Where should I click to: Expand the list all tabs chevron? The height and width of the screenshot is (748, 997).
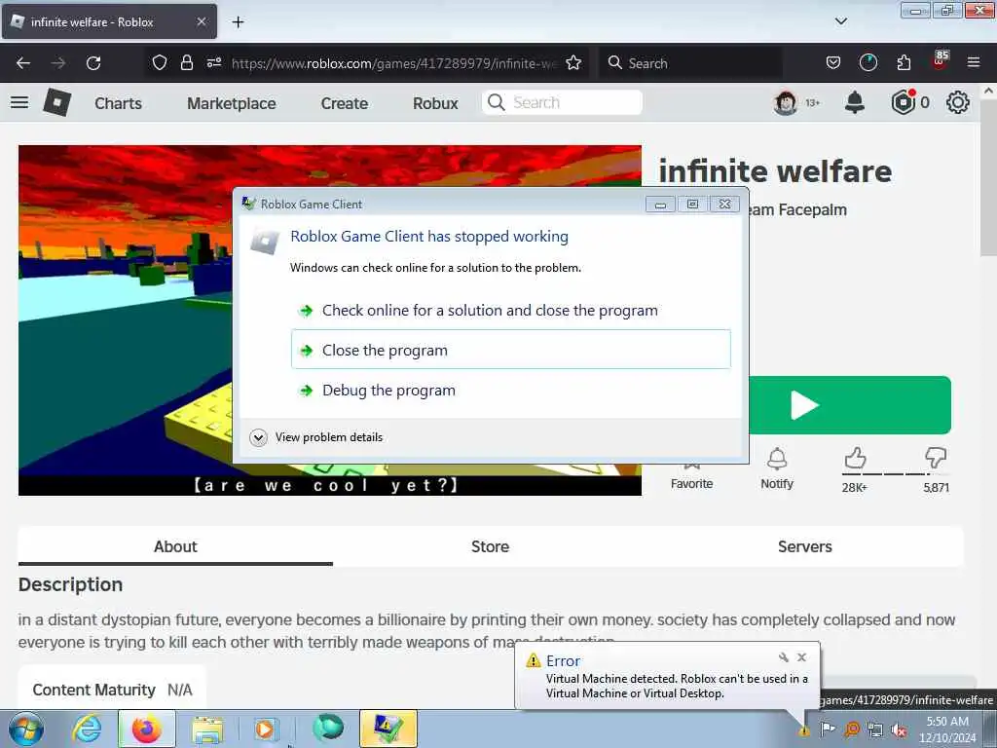[840, 21]
